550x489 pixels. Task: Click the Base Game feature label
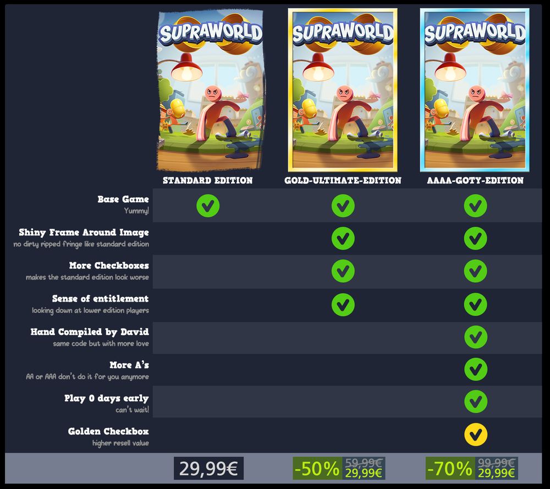click(123, 199)
